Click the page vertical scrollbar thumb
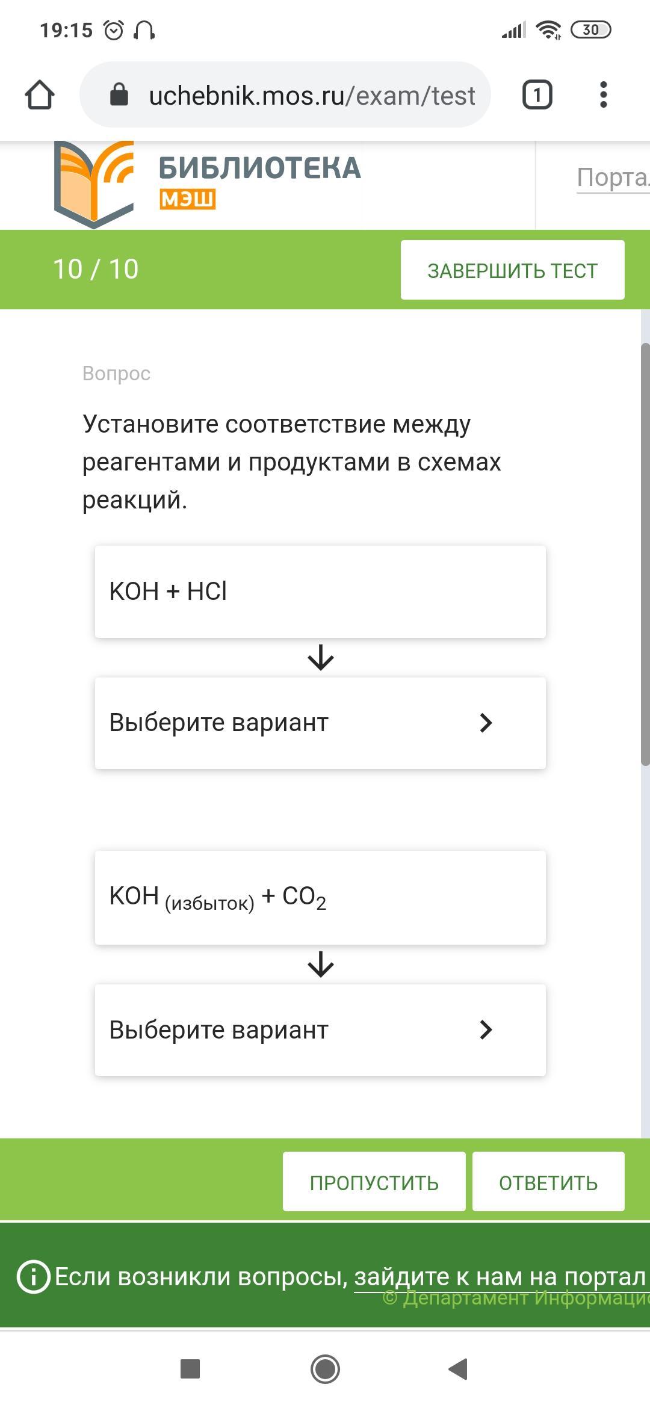The width and height of the screenshot is (650, 1408). [x=645, y=554]
